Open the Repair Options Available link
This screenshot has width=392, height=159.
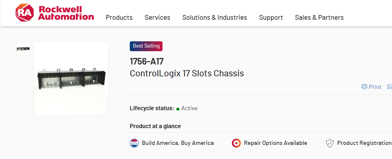(275, 143)
